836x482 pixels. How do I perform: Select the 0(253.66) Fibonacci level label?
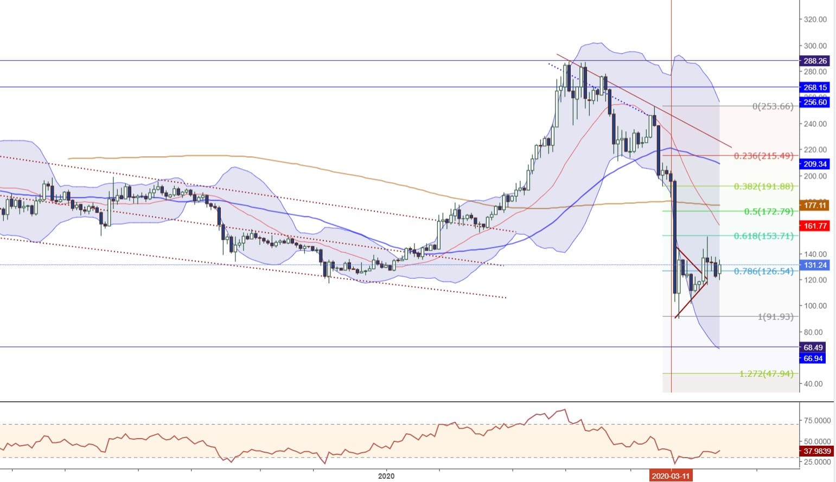coord(773,106)
